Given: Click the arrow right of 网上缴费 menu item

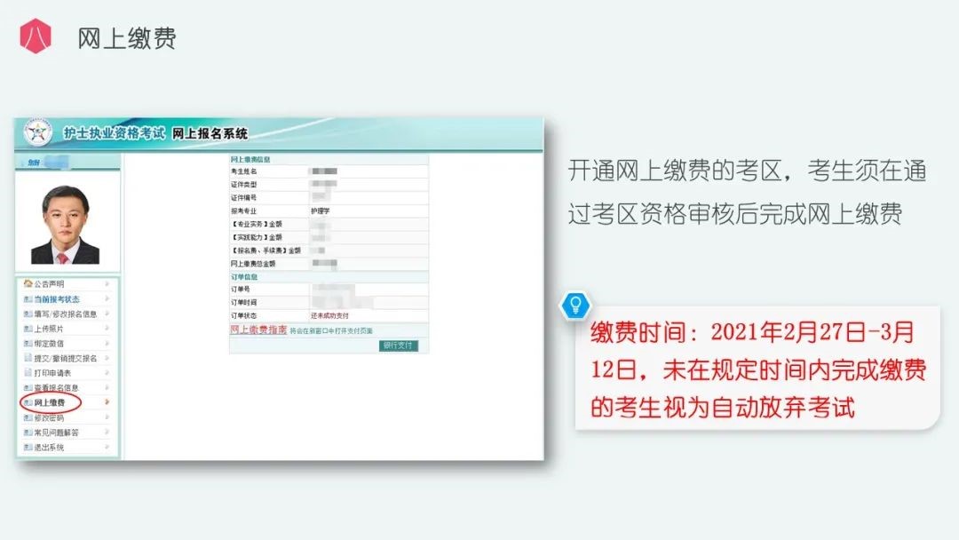Looking at the screenshot, I should pos(107,403).
